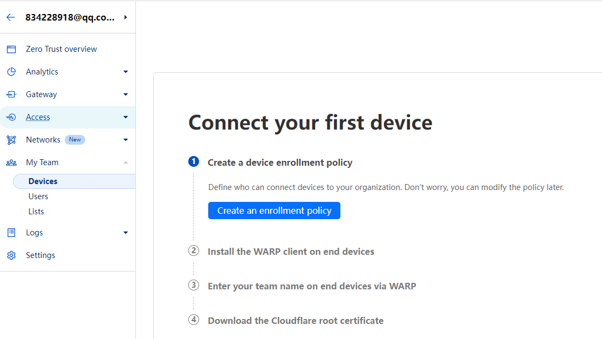Expand the Analytics dropdown arrow

pyautogui.click(x=126, y=72)
